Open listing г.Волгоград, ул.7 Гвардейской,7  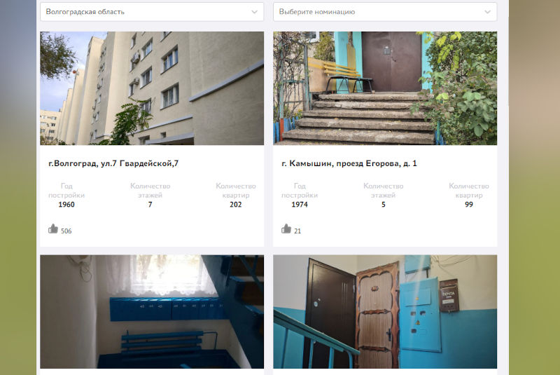113,163
